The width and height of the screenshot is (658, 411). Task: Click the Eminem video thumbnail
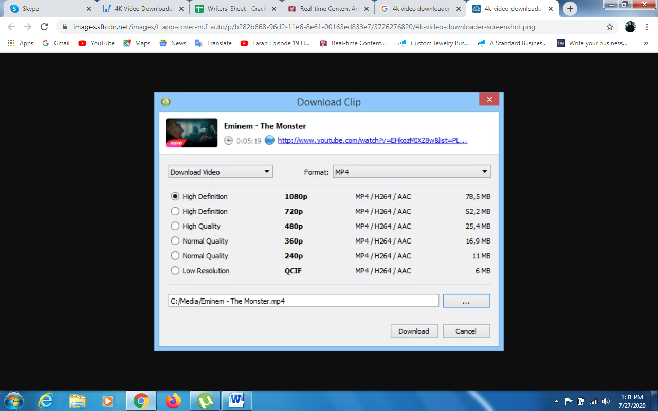click(x=191, y=133)
